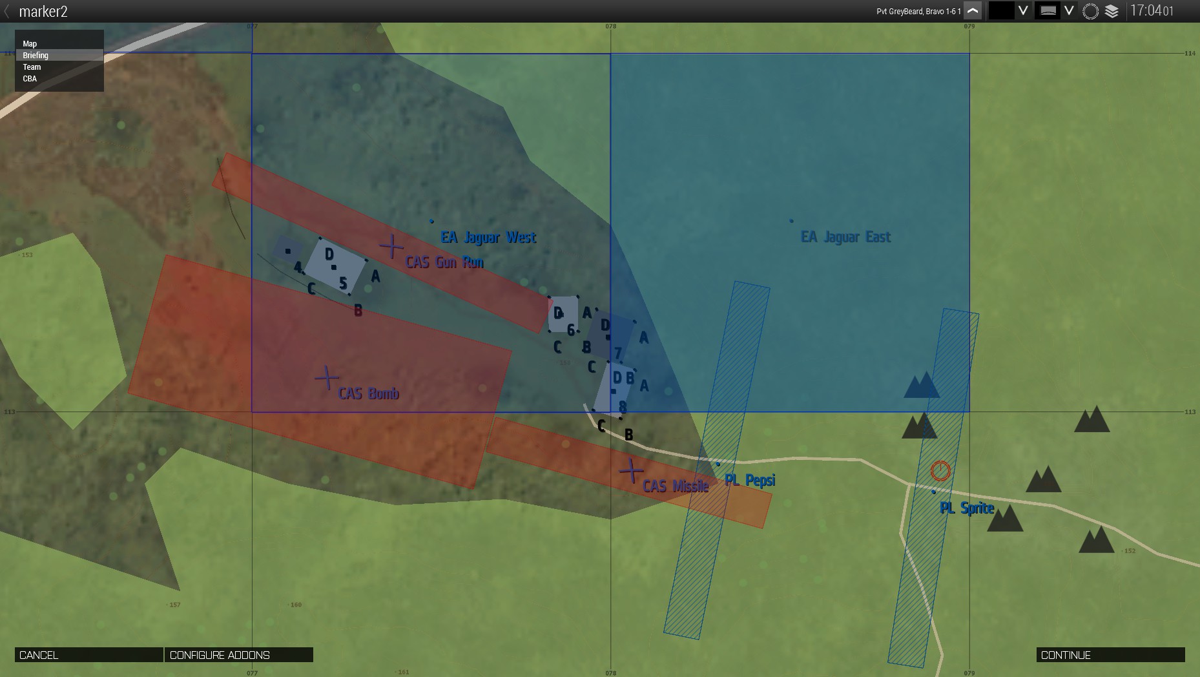Click the cross marker for CAS Bomb

(x=327, y=378)
